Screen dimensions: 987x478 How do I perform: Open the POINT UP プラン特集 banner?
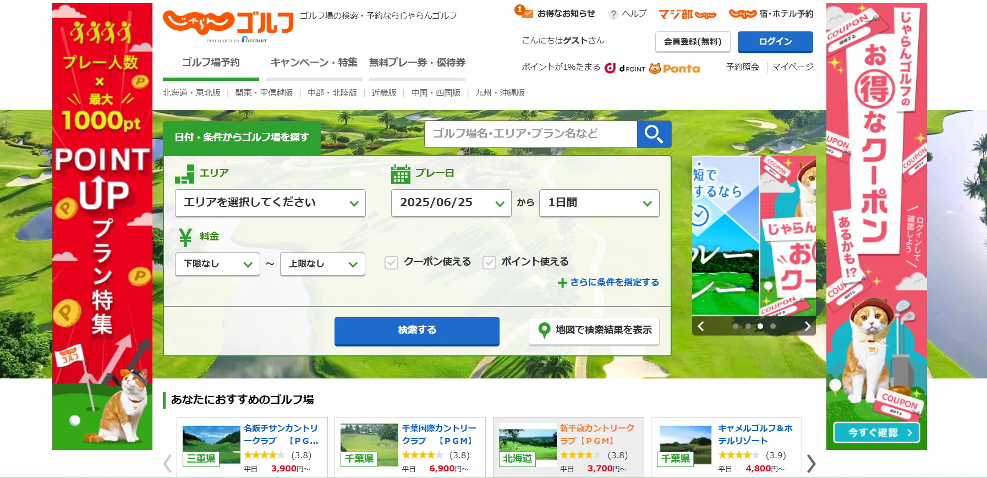tap(102, 226)
